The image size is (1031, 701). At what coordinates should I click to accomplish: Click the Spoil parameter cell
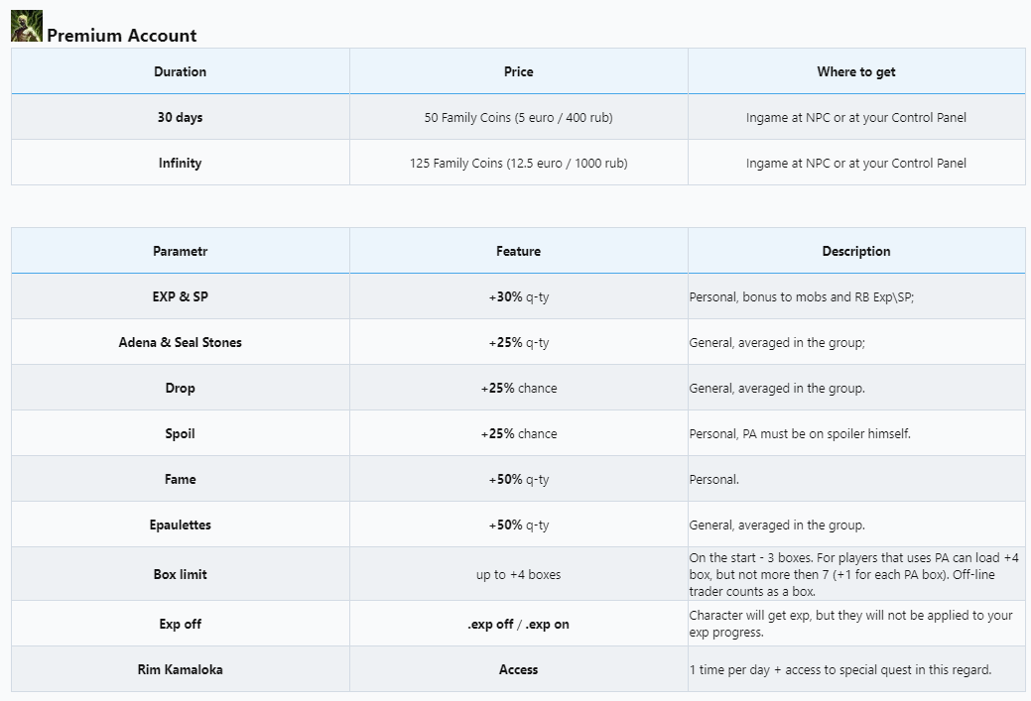pyautogui.click(x=180, y=433)
